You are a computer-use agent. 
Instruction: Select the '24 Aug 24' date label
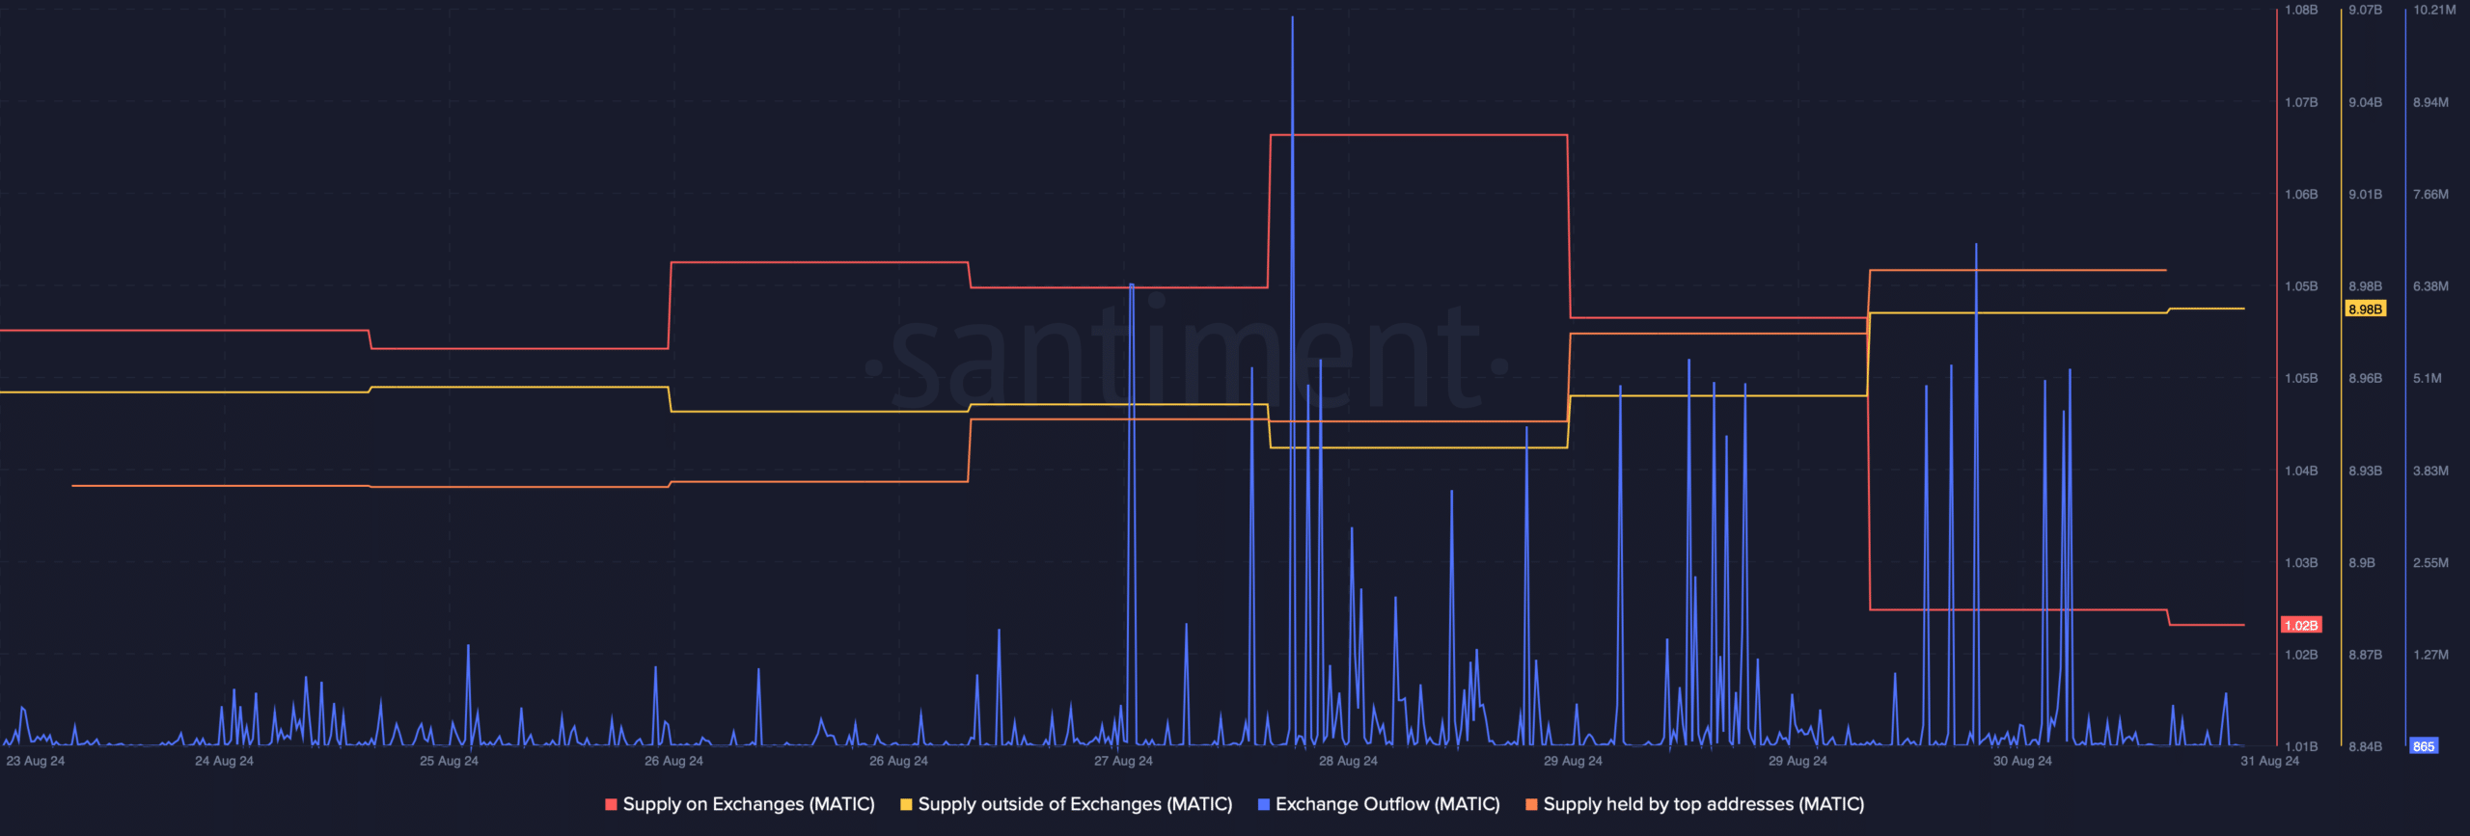(x=224, y=761)
